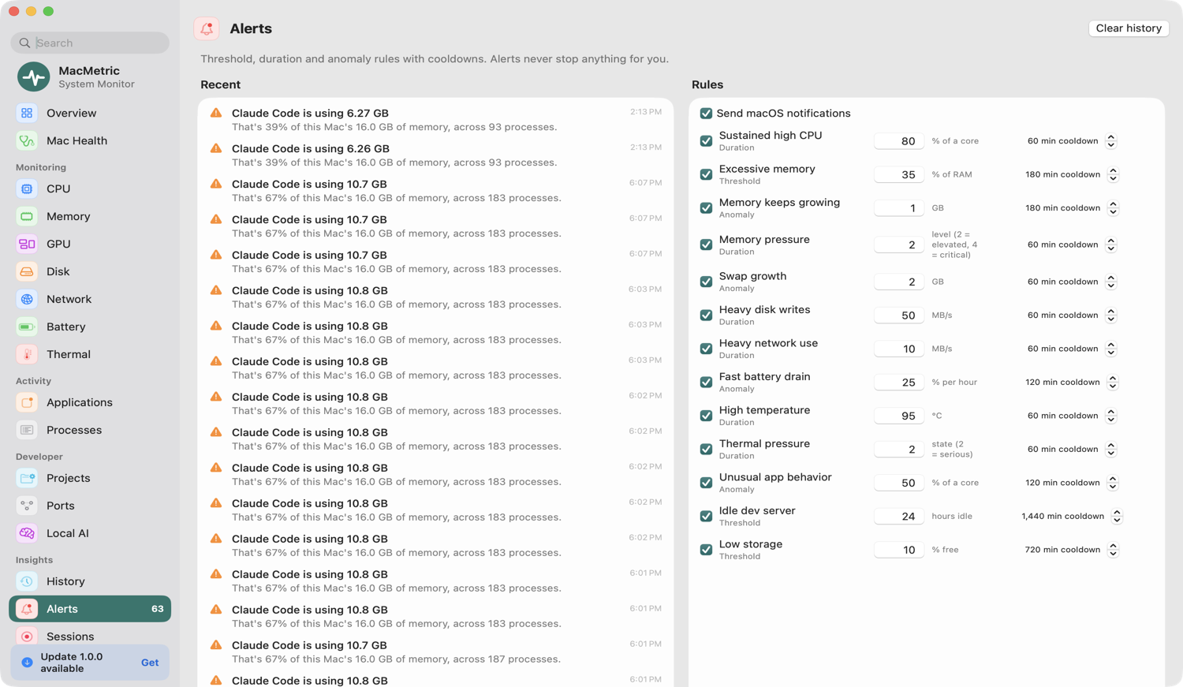Disable the Heavy network use rule

pos(706,349)
